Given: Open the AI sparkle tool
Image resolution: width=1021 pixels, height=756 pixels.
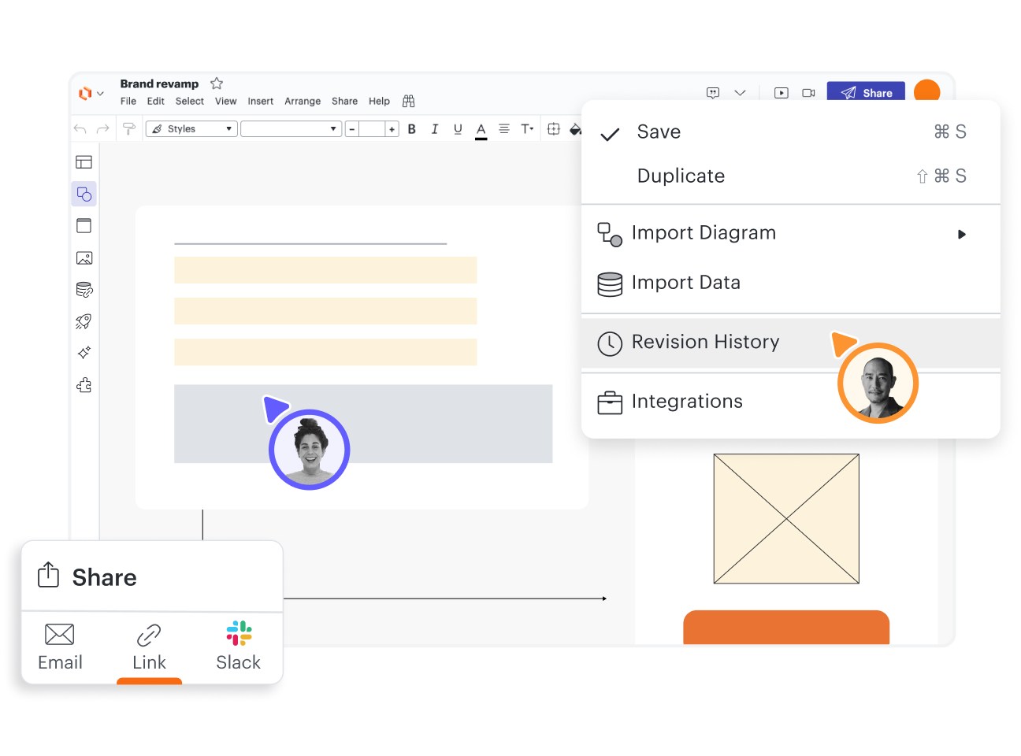Looking at the screenshot, I should click(x=84, y=353).
